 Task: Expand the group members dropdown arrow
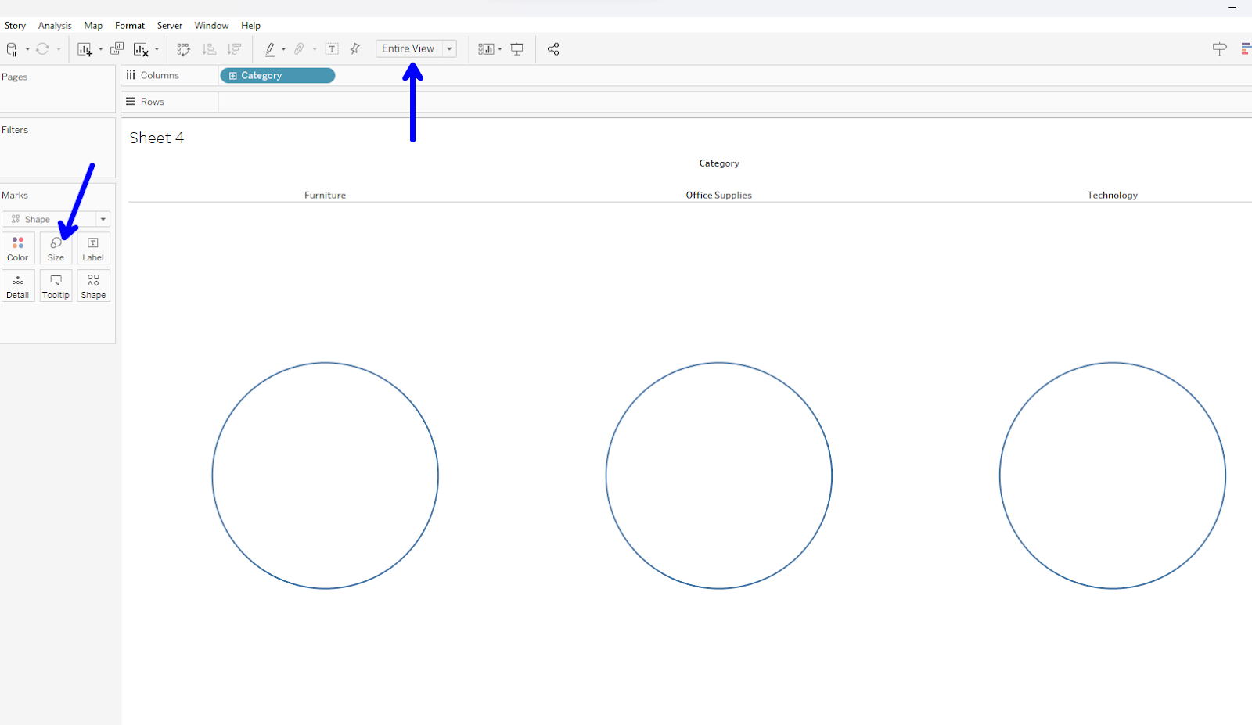pyautogui.click(x=315, y=49)
